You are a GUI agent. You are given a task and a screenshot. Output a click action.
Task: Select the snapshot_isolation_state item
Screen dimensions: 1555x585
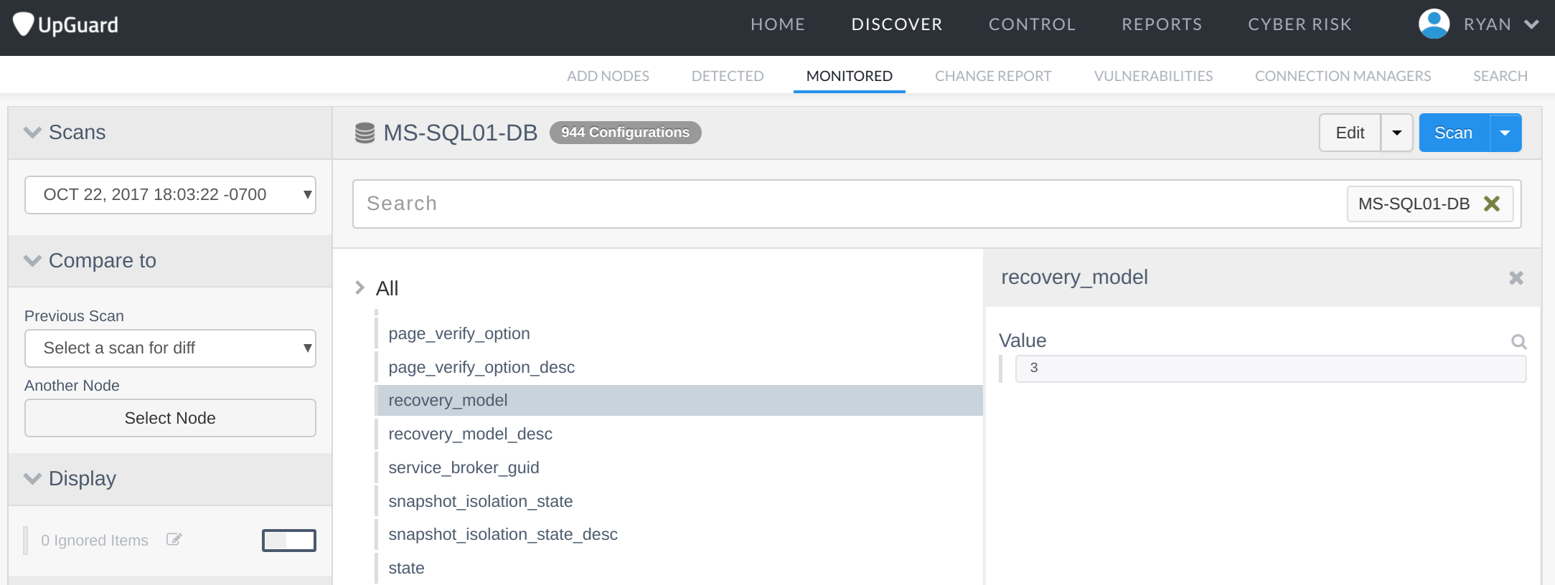click(x=480, y=501)
